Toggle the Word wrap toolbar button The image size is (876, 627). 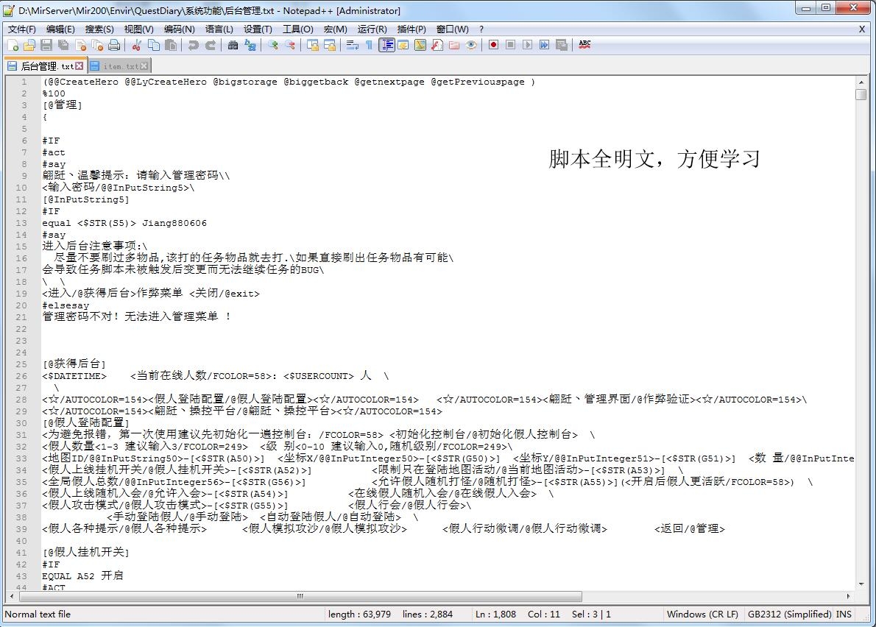tap(352, 45)
